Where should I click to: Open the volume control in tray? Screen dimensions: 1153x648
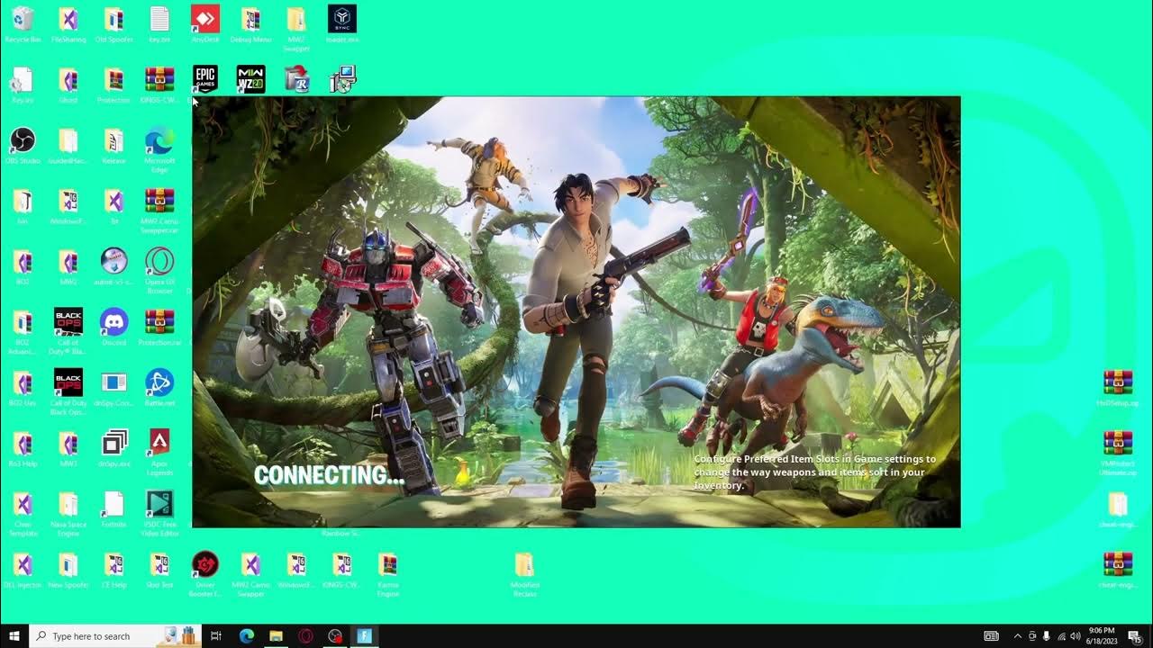tap(1076, 636)
